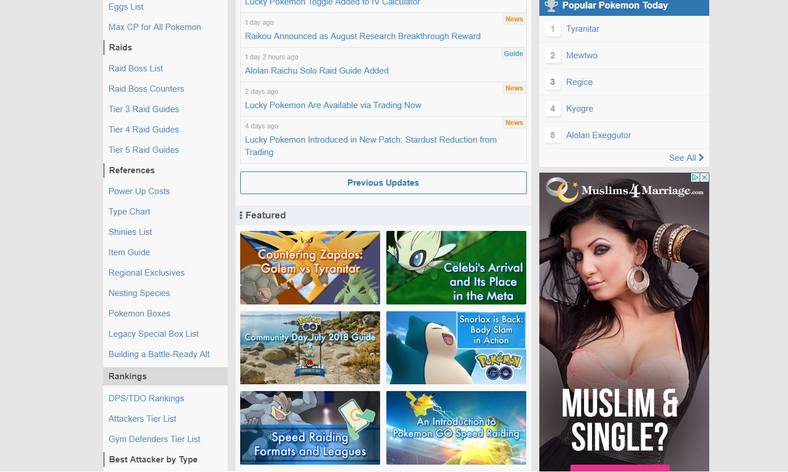788x472 pixels.
Task: Read Building a Battle-Ready Alt
Action: pos(159,354)
